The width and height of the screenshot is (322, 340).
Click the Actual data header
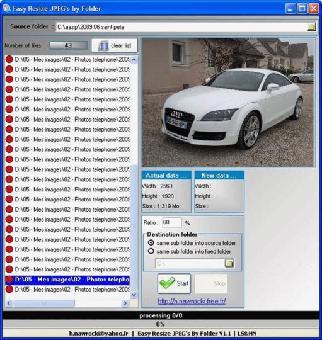click(x=166, y=175)
